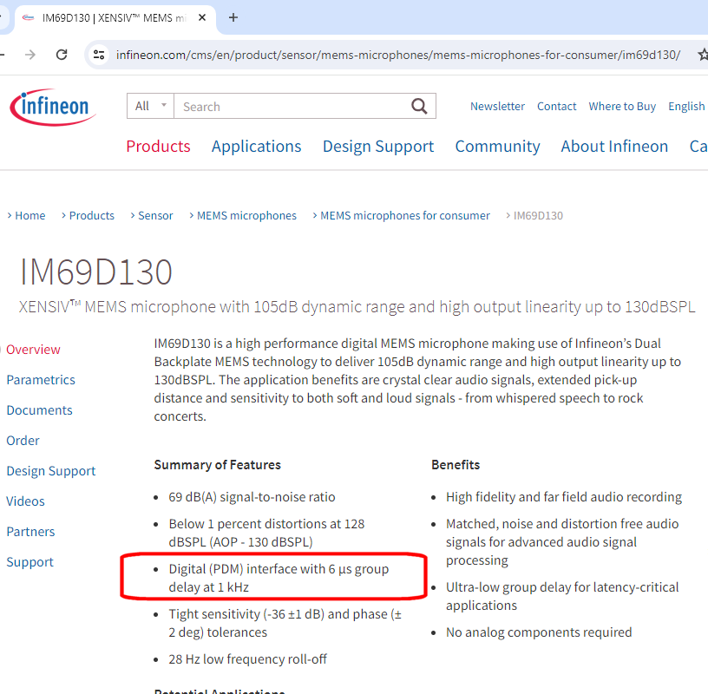Click 'Tight sensitivity (-36 ±1 dB)' bullet

point(285,623)
